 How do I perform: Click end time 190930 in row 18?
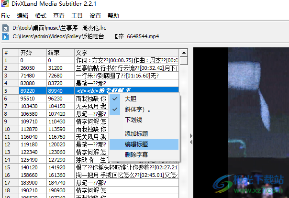point(60,190)
